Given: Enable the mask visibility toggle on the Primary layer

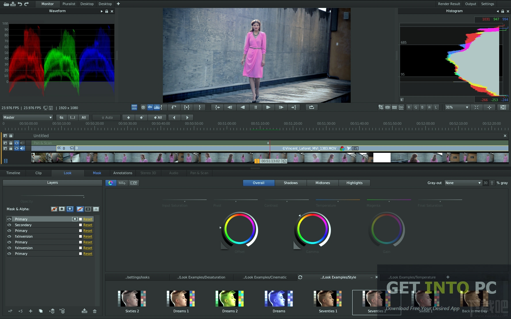Looking at the screenshot, I should pyautogui.click(x=75, y=219).
